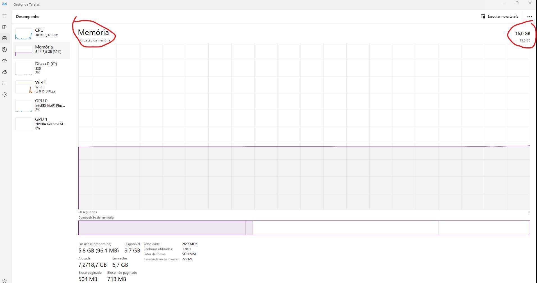This screenshot has width=537, height=283.
Task: Click the Task Manager title bar icon
Action: 4,4
